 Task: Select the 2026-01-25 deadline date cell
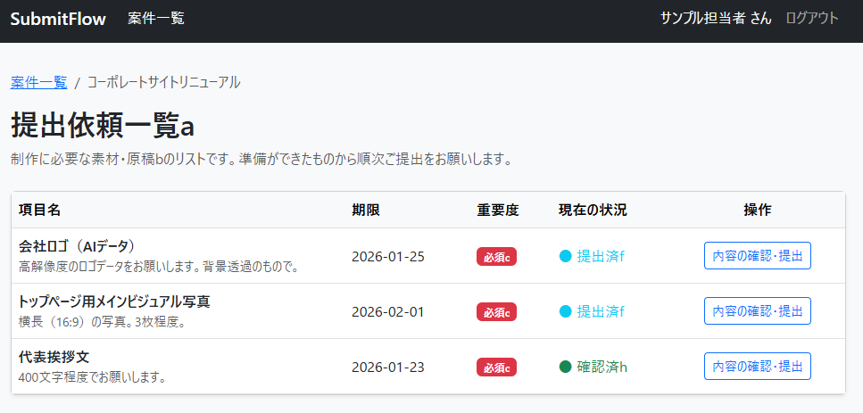click(x=388, y=257)
